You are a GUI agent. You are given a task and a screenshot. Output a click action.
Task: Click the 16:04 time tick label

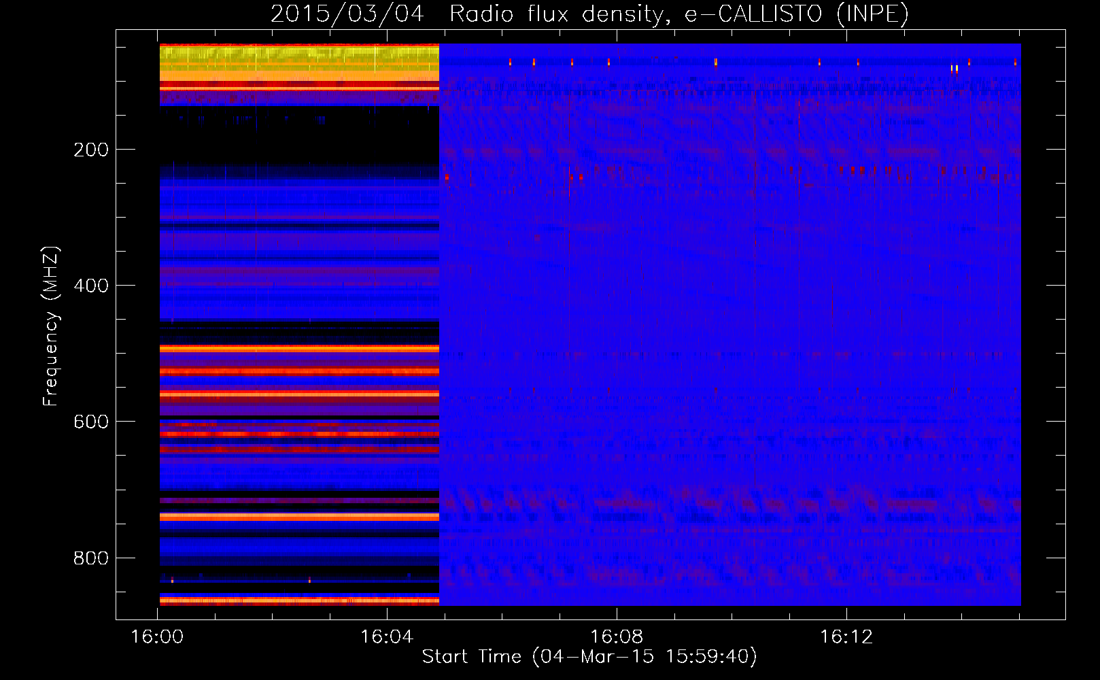pyautogui.click(x=387, y=637)
